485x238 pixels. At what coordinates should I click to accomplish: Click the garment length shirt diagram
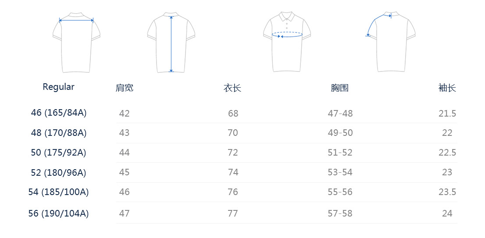coord(171,43)
